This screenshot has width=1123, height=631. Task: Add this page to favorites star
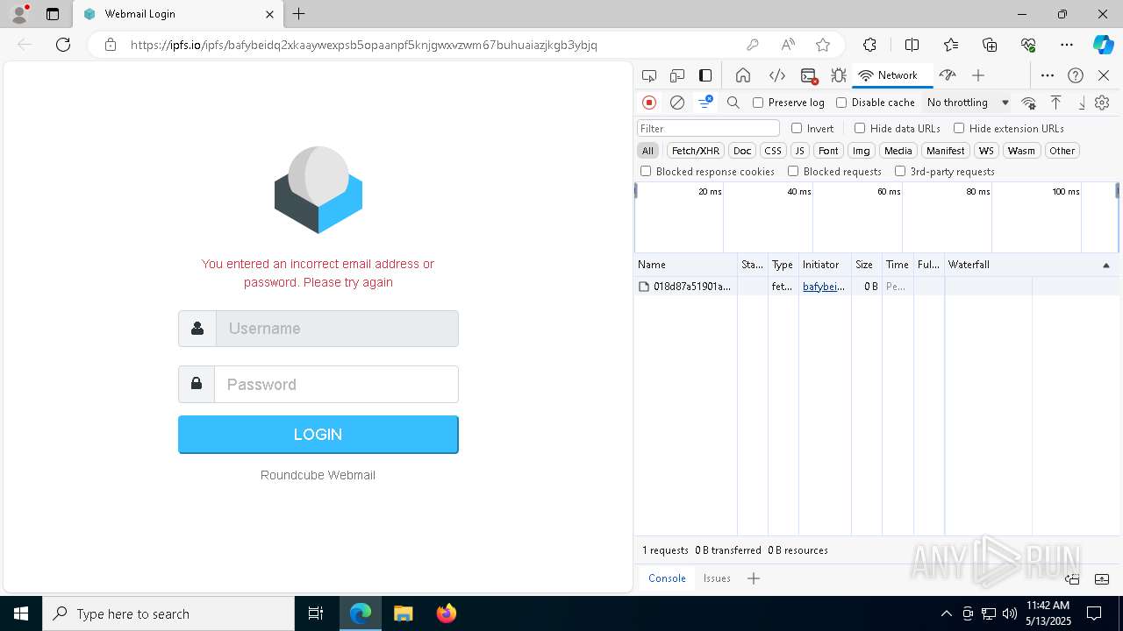(823, 45)
